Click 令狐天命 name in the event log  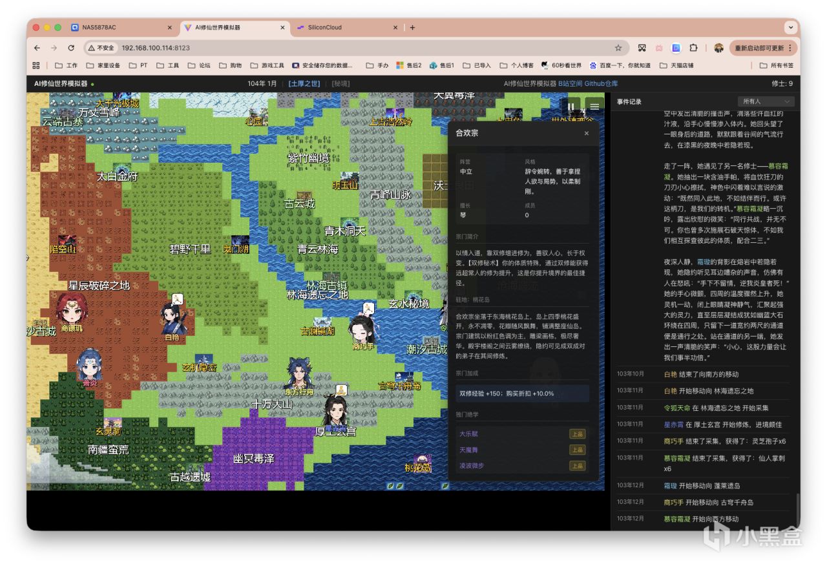pos(677,408)
